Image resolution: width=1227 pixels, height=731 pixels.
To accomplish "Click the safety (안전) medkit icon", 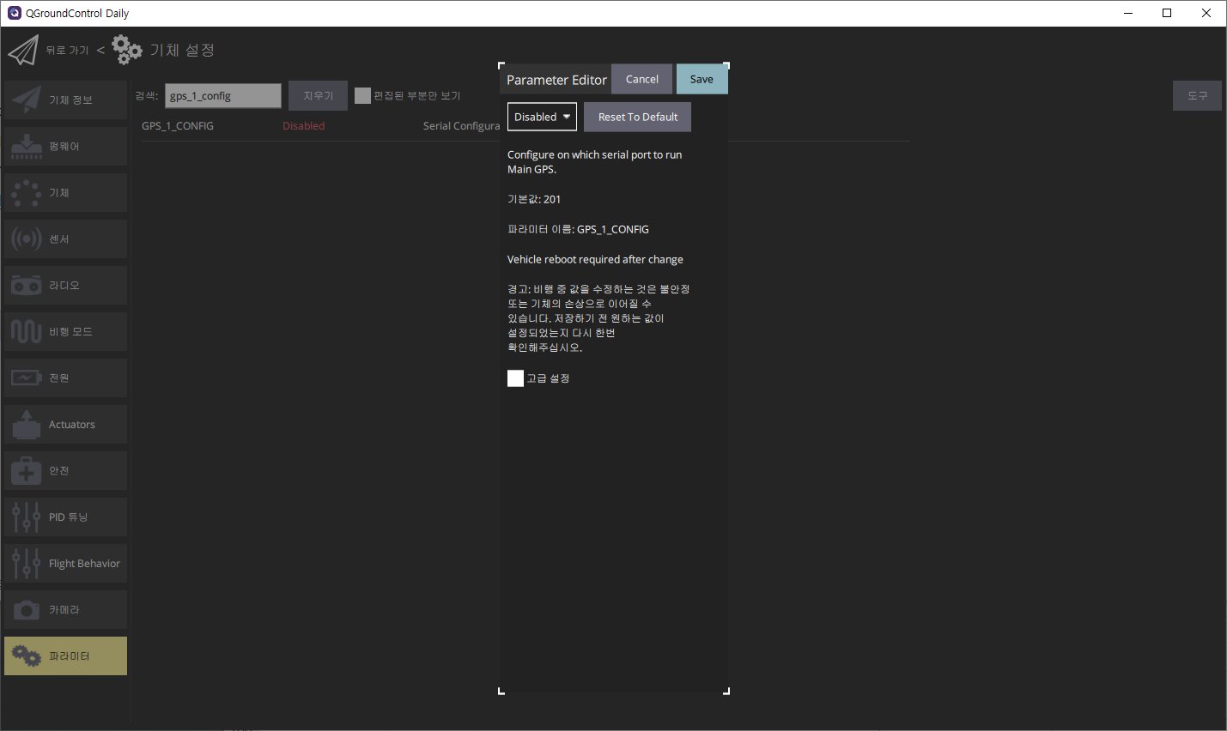I will click(x=26, y=471).
